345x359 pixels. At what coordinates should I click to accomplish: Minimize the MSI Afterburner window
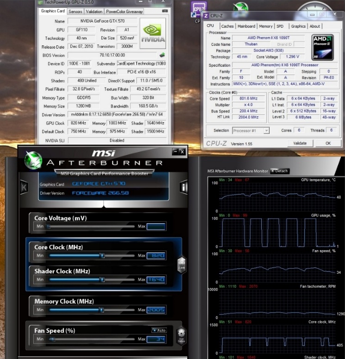[175, 151]
